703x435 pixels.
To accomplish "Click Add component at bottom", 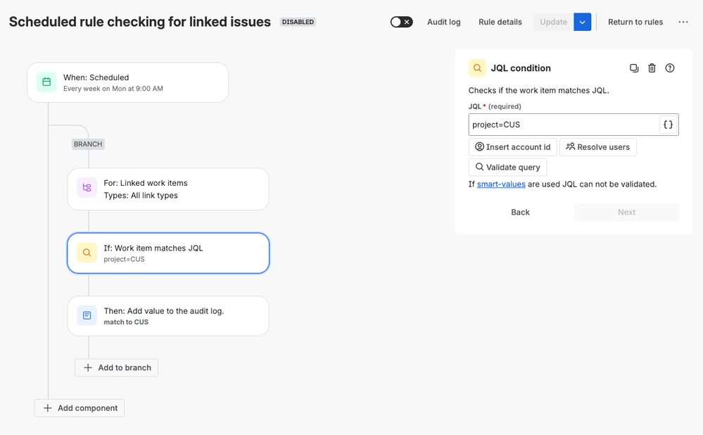I will click(x=80, y=408).
